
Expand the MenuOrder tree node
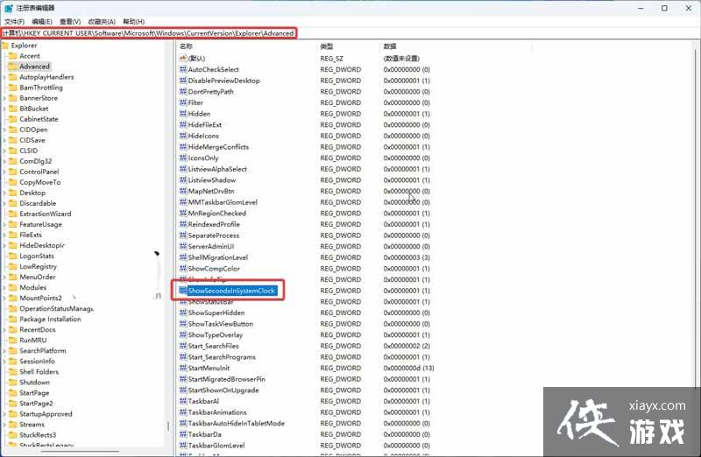click(4, 277)
